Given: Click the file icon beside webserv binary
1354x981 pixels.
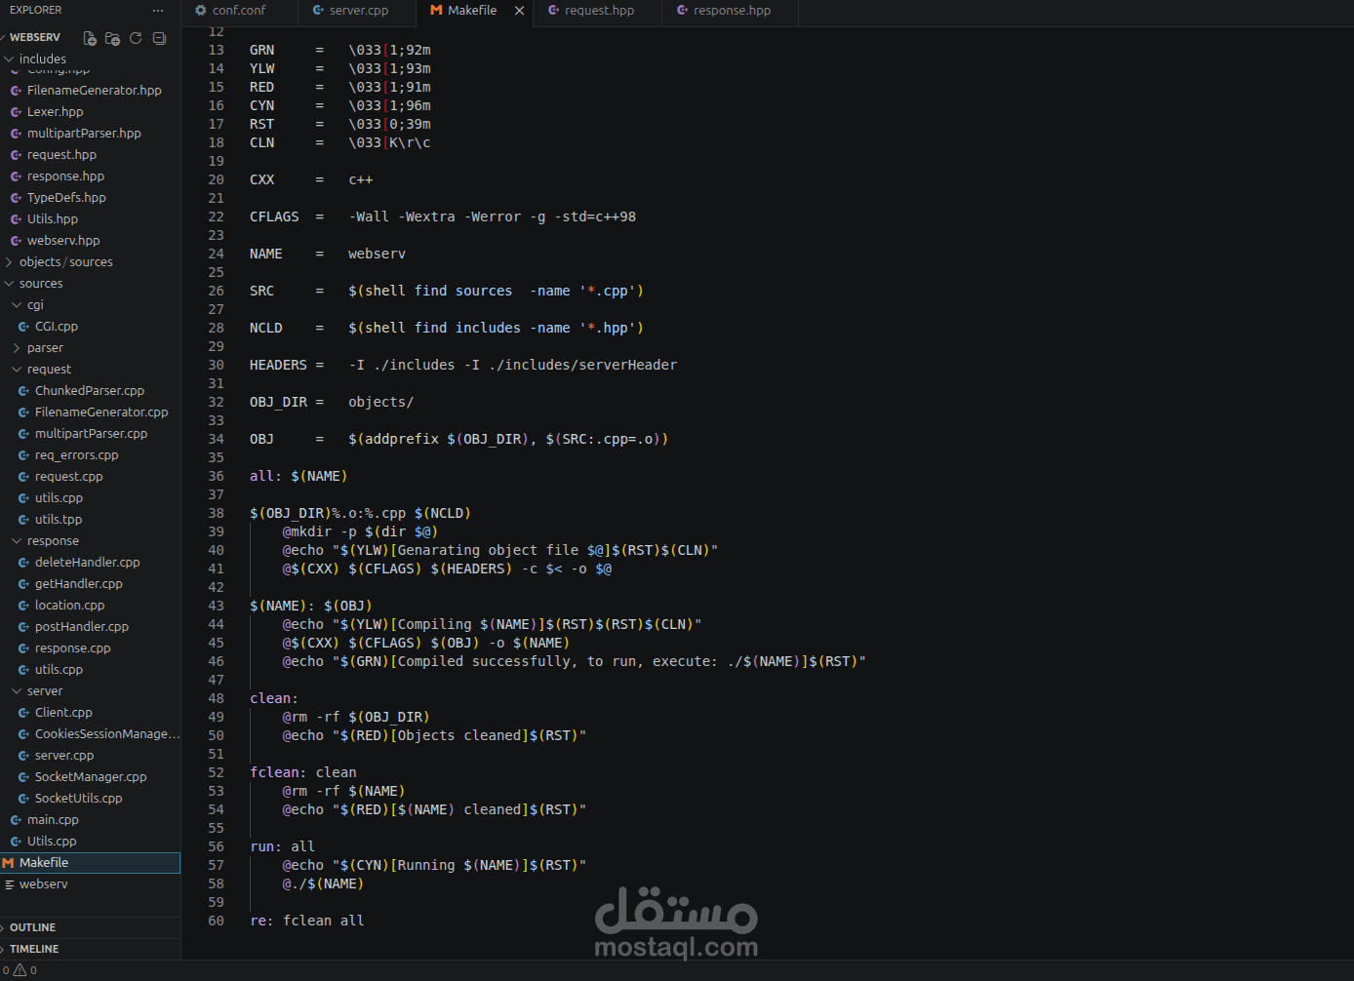Looking at the screenshot, I should point(9,884).
